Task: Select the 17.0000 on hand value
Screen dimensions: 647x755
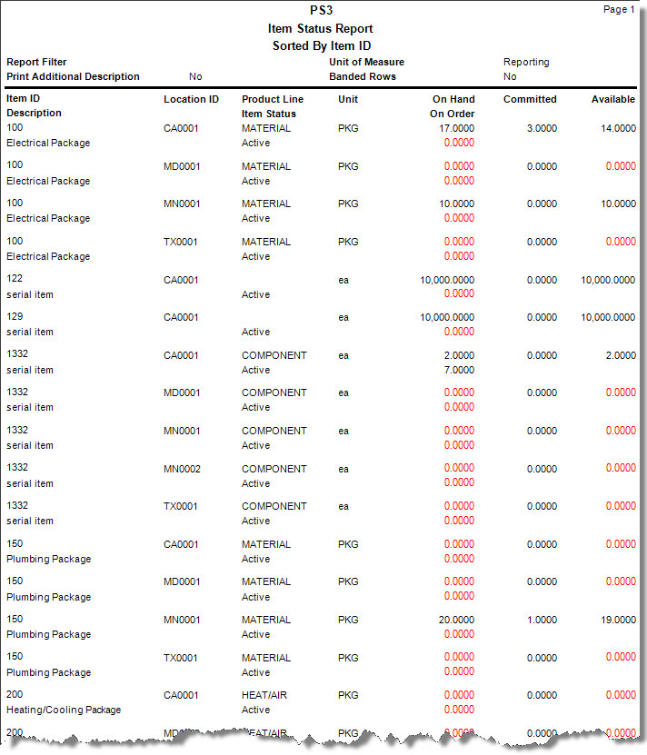Action: [x=456, y=129]
